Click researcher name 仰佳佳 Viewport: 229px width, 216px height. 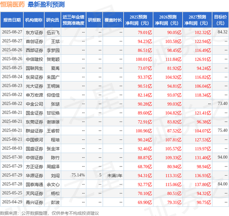tap(53, 95)
